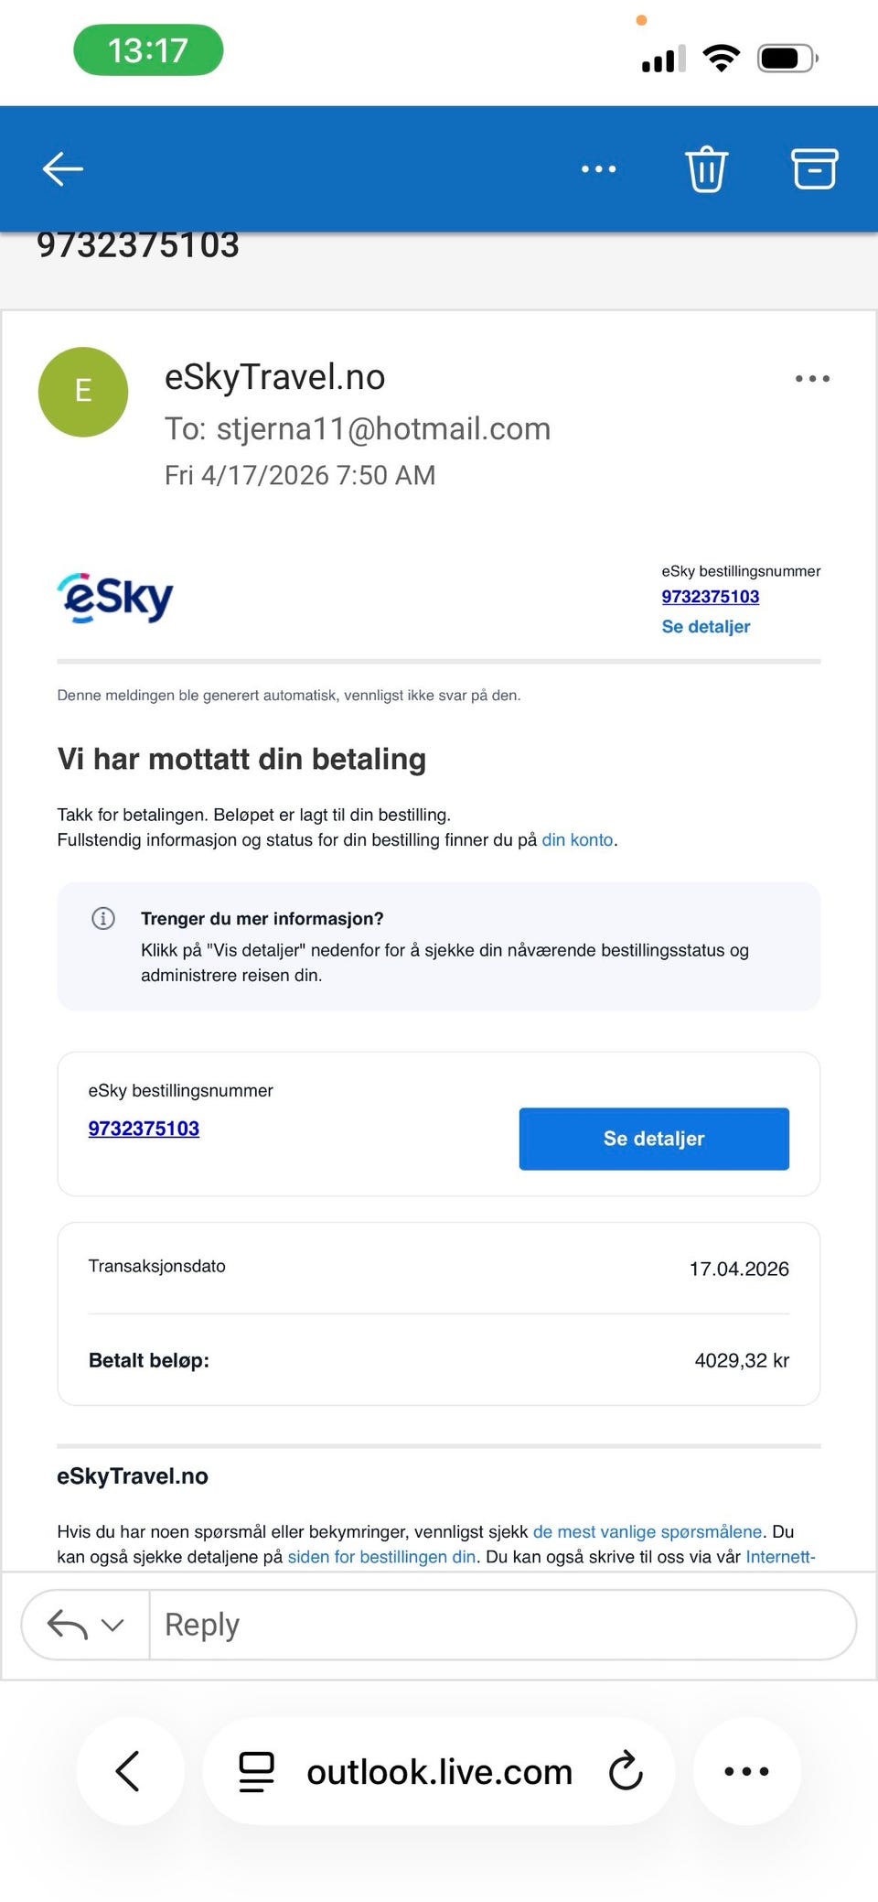This screenshot has height=1902, width=878.
Task: Tap the green E sender avatar
Action: click(83, 392)
